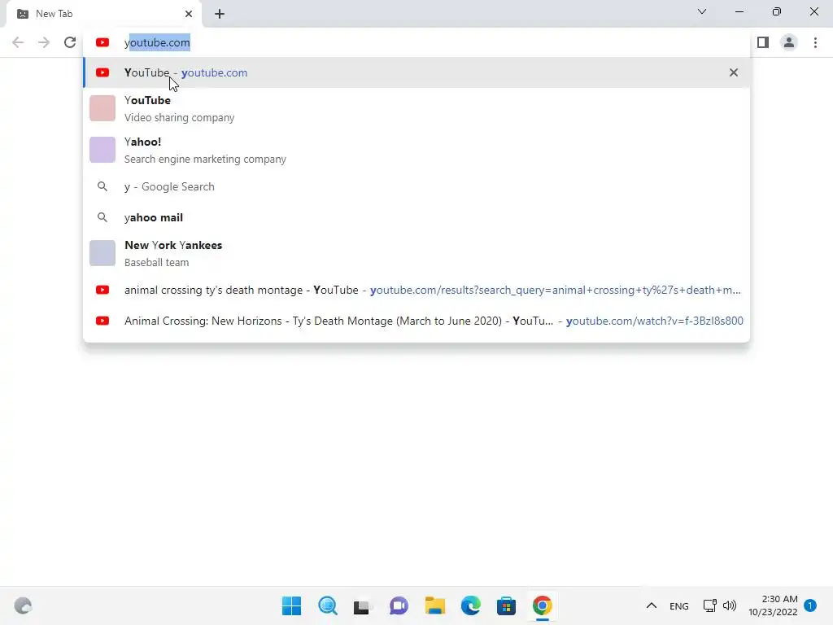The width and height of the screenshot is (833, 625).
Task: Select New York Yankees Baseball team suggestion
Action: point(416,253)
